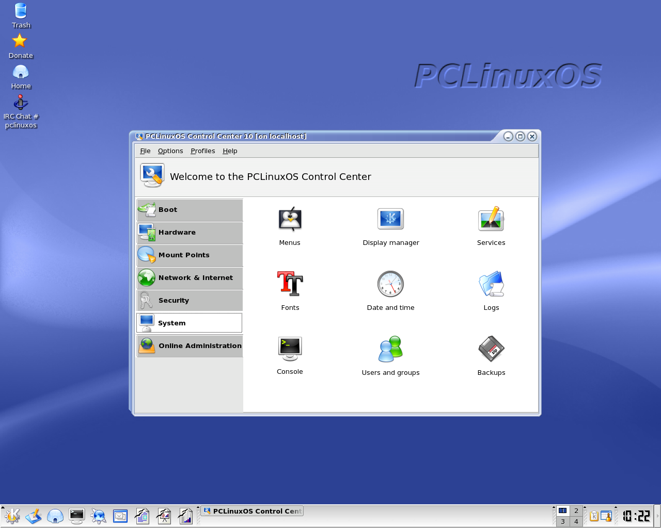Switch to Network & Internet section

point(190,278)
